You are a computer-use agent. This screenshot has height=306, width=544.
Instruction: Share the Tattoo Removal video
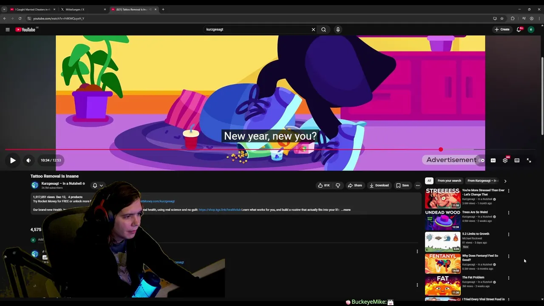pyautogui.click(x=355, y=185)
